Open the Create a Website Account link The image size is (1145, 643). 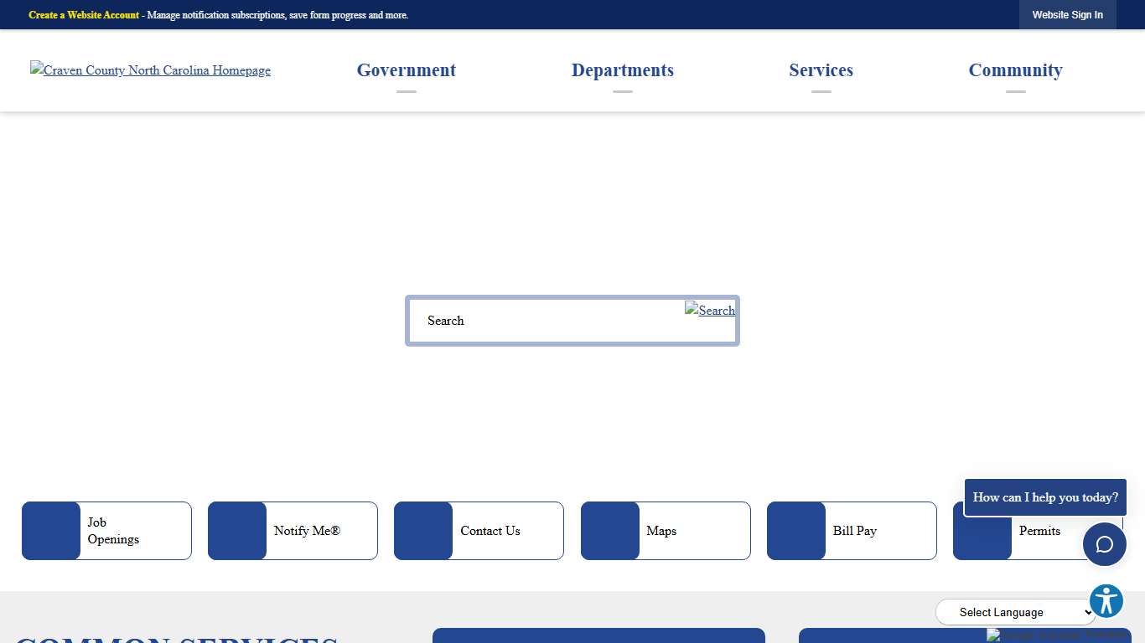point(83,14)
